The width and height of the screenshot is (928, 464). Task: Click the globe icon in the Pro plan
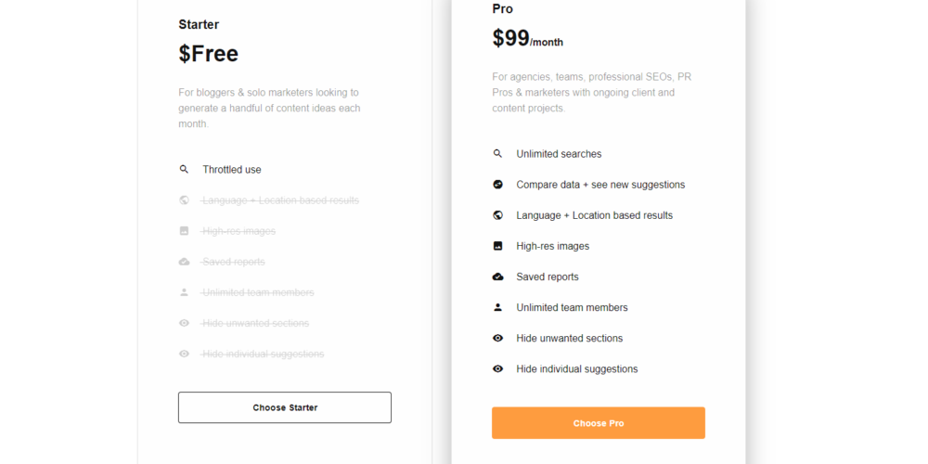coord(497,215)
